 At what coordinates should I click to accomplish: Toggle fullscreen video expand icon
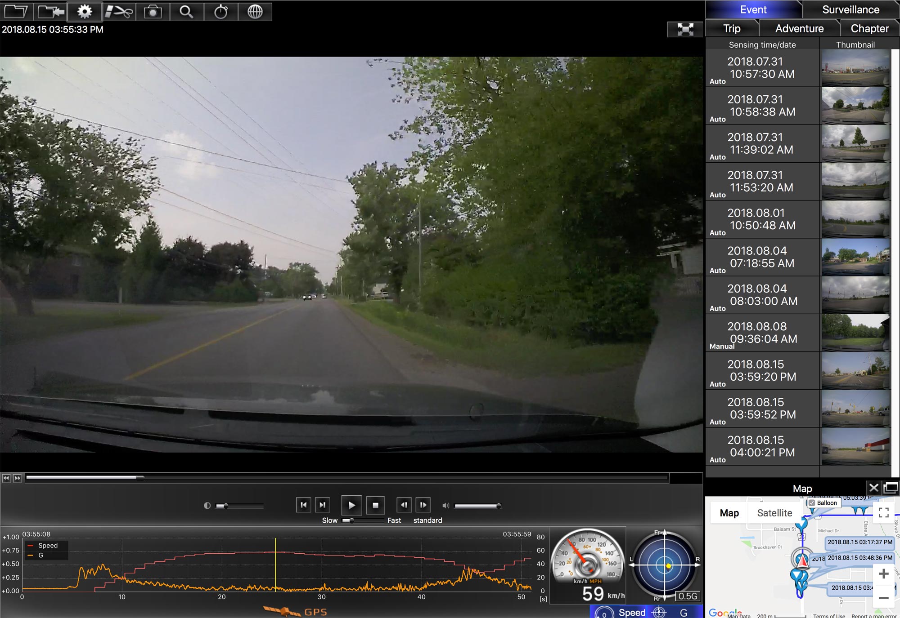tap(685, 30)
